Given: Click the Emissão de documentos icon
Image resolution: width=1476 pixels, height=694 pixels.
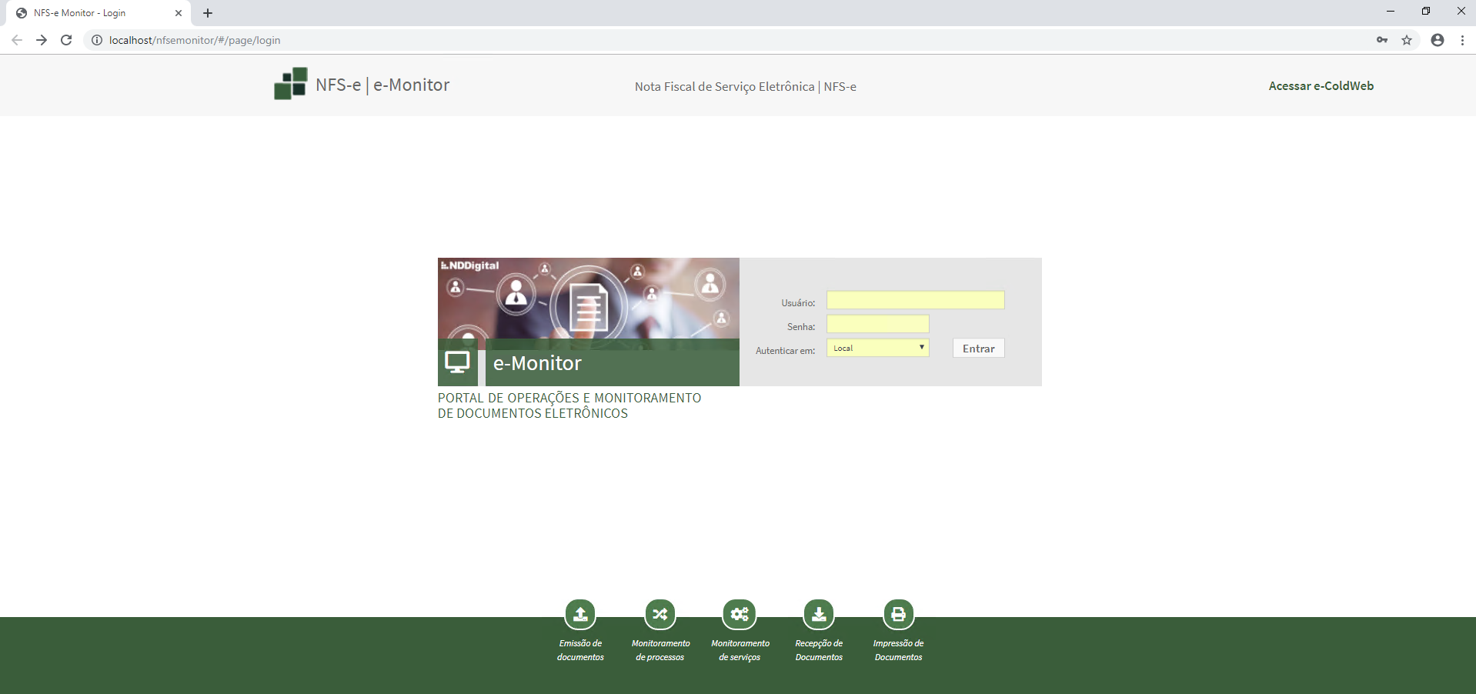Looking at the screenshot, I should click(x=580, y=613).
